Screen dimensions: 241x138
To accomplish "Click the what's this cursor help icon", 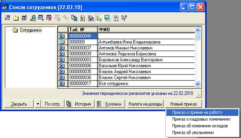I will (x=124, y=18).
